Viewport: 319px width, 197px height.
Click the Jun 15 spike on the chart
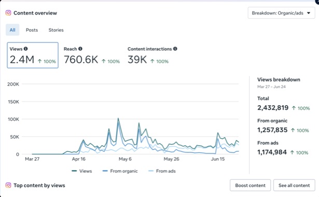218,133
